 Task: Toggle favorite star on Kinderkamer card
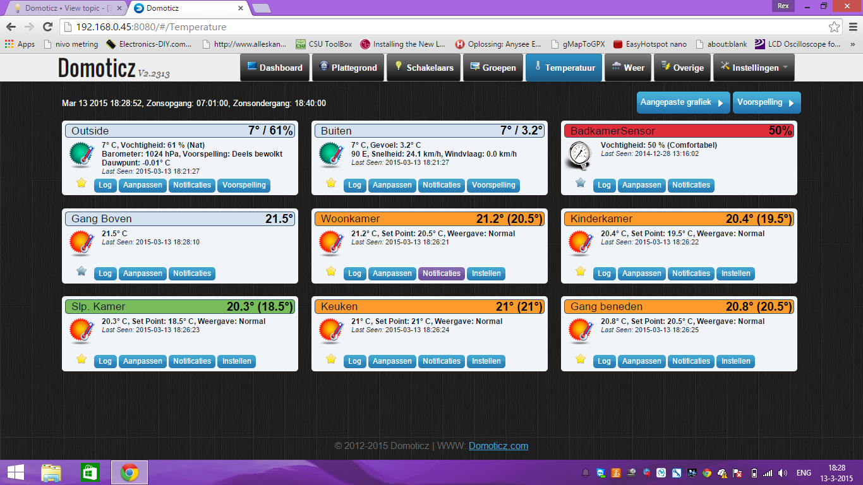coord(580,272)
